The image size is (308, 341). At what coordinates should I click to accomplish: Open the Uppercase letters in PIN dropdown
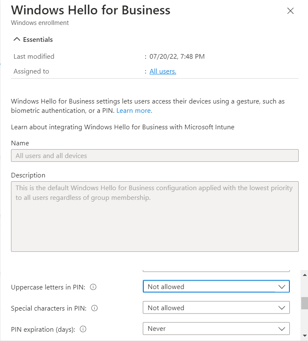(216, 286)
